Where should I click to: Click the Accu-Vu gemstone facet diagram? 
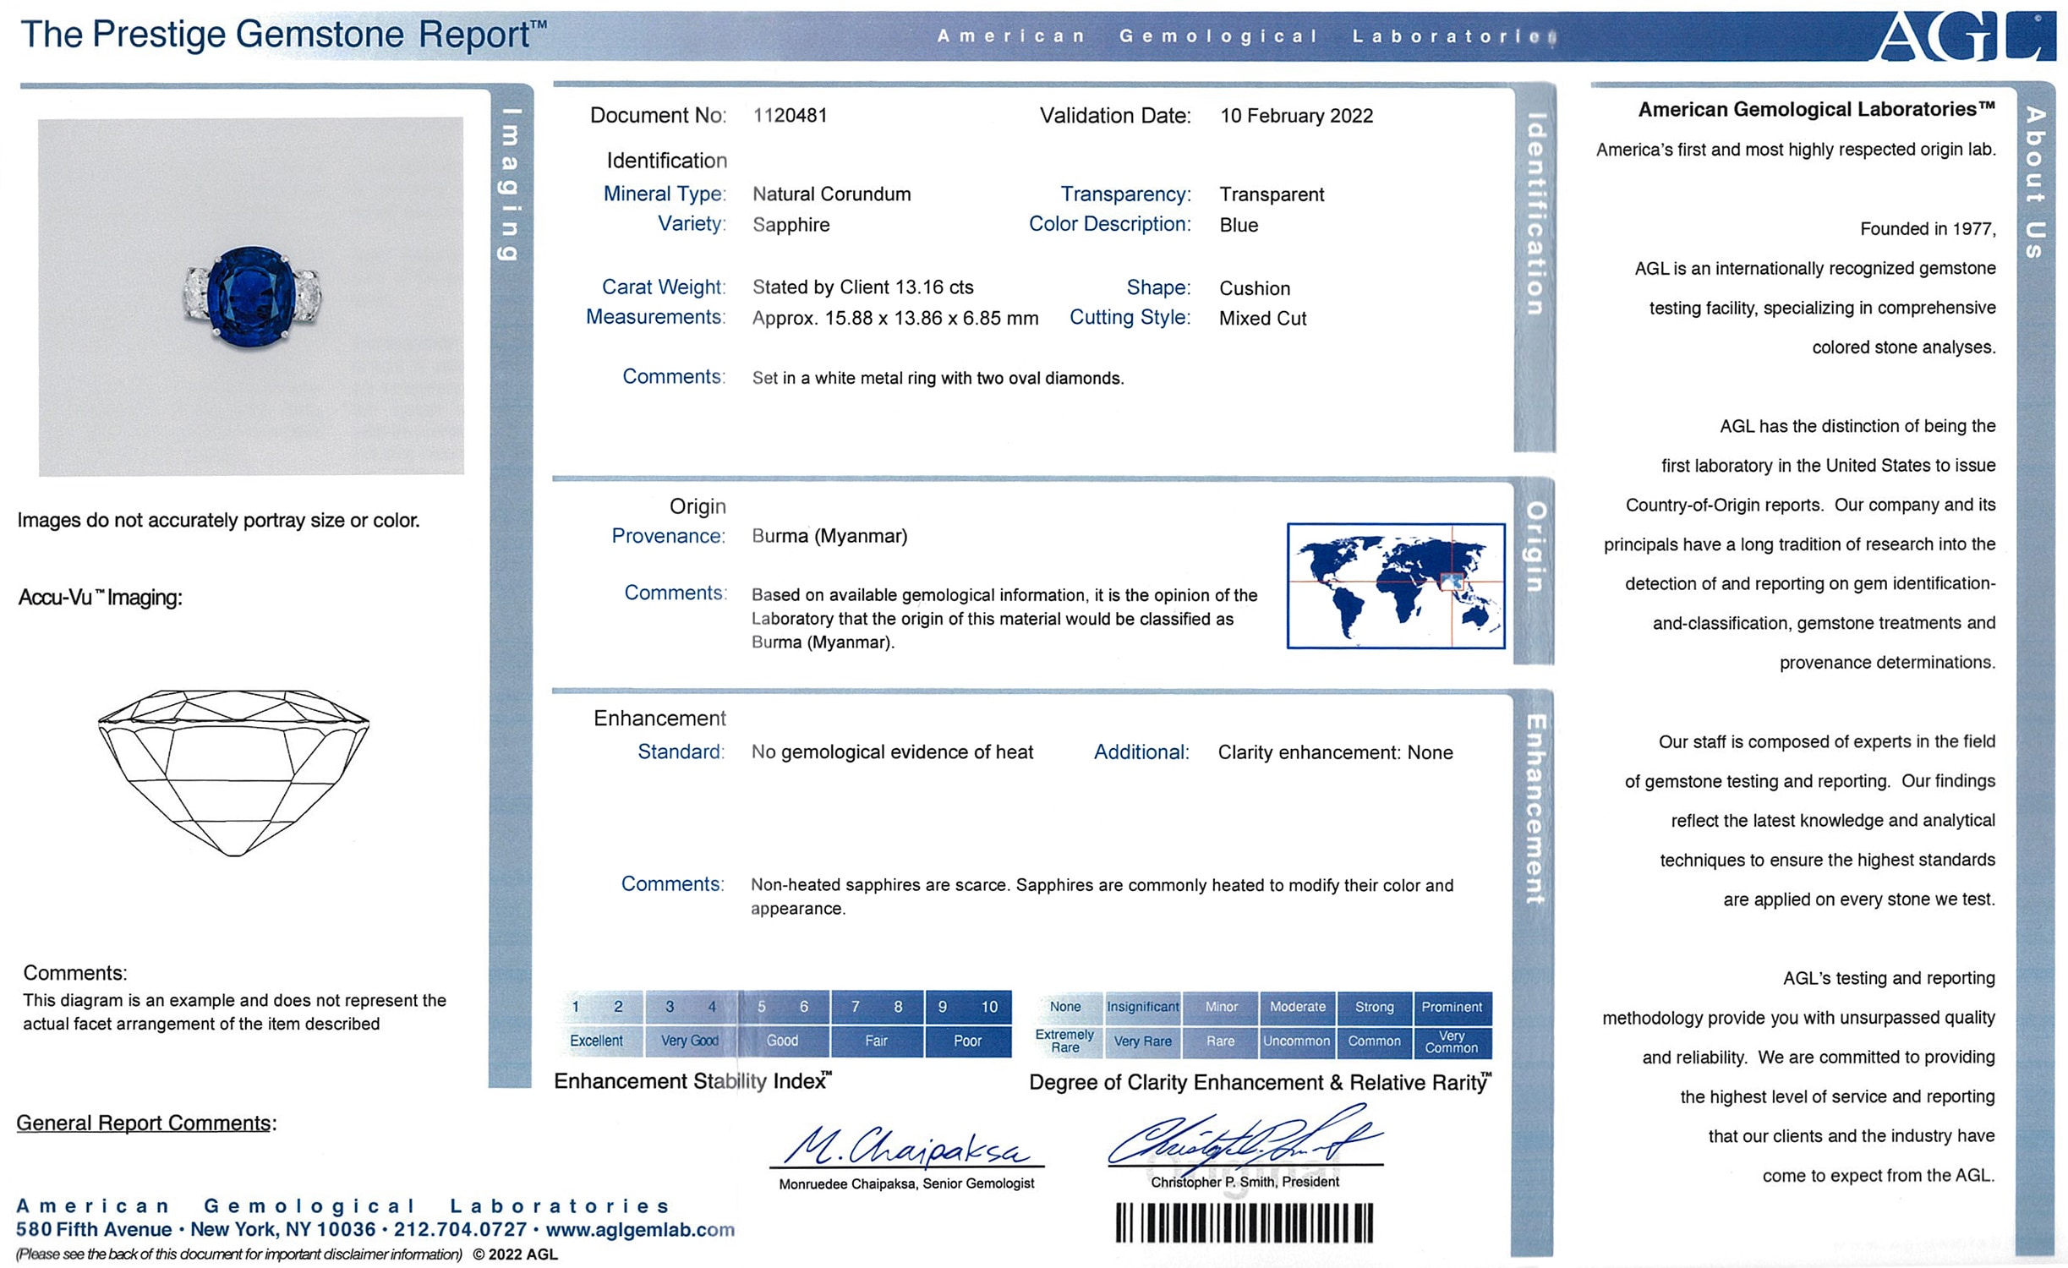tap(233, 772)
